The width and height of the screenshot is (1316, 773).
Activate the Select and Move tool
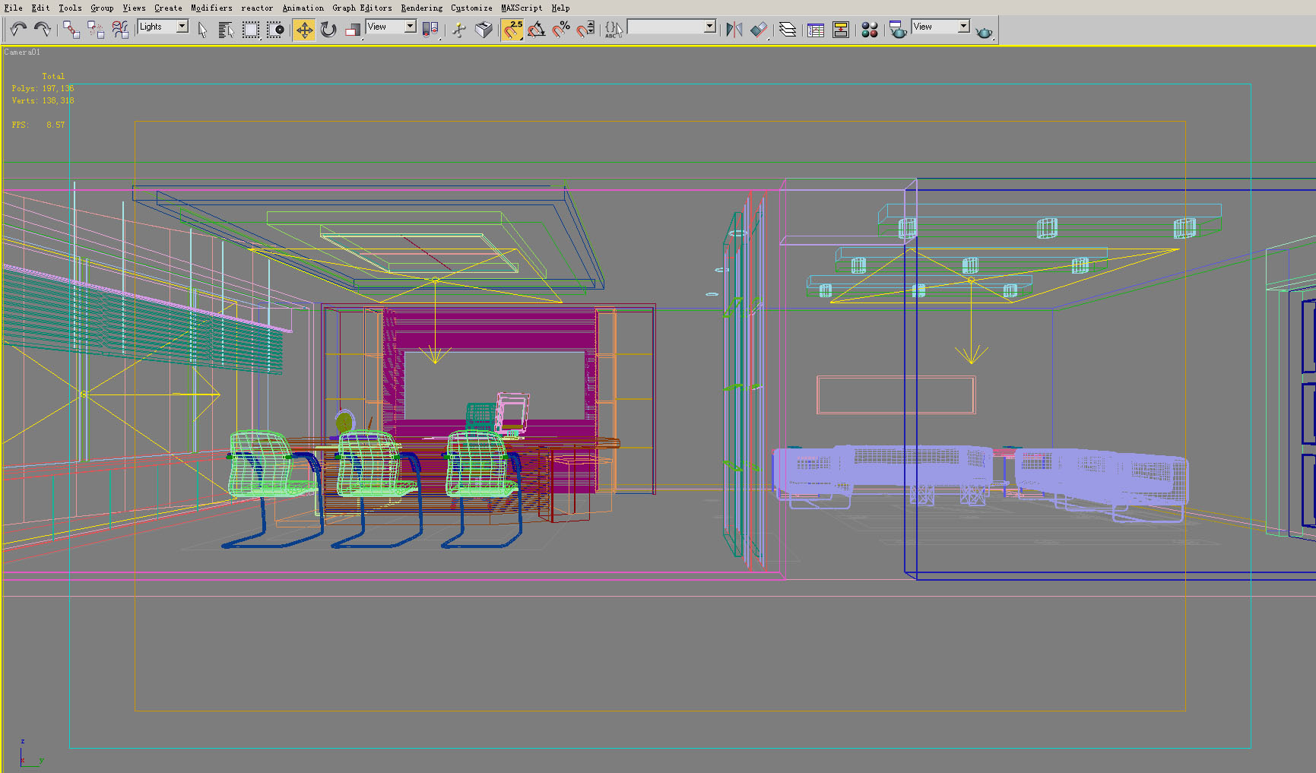(x=304, y=30)
